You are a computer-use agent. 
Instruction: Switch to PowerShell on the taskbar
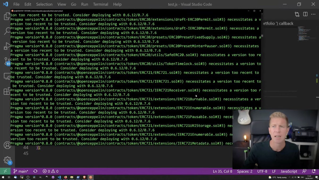78,177
